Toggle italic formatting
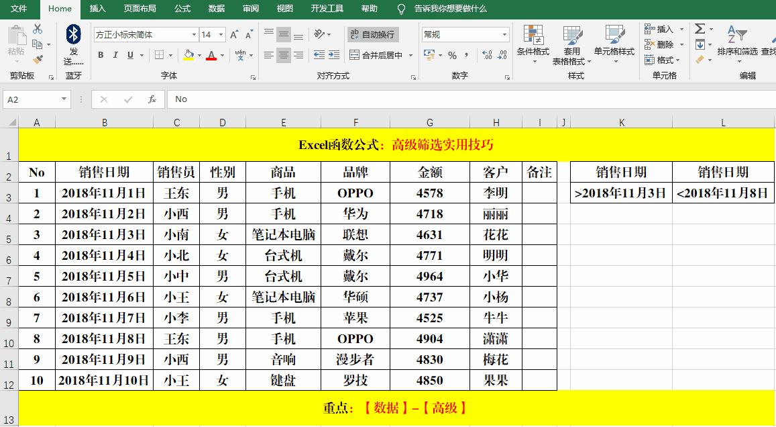The height and width of the screenshot is (427, 776). tap(115, 55)
